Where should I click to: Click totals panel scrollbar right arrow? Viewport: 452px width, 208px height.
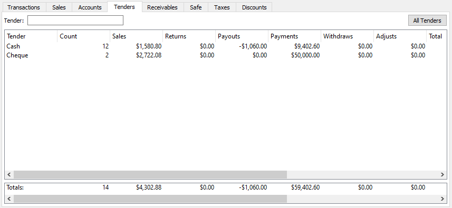[x=443, y=199]
